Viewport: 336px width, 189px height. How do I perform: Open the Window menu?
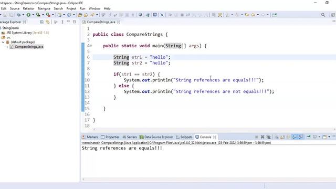pyautogui.click(x=94, y=8)
